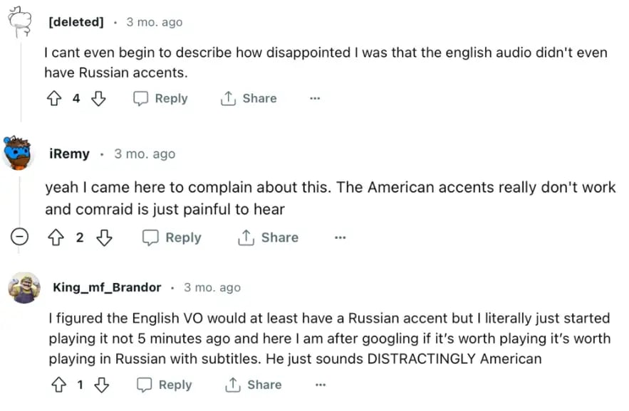Open more options on King_mf_Brandor's comment
The height and width of the screenshot is (411, 629).
(x=321, y=385)
